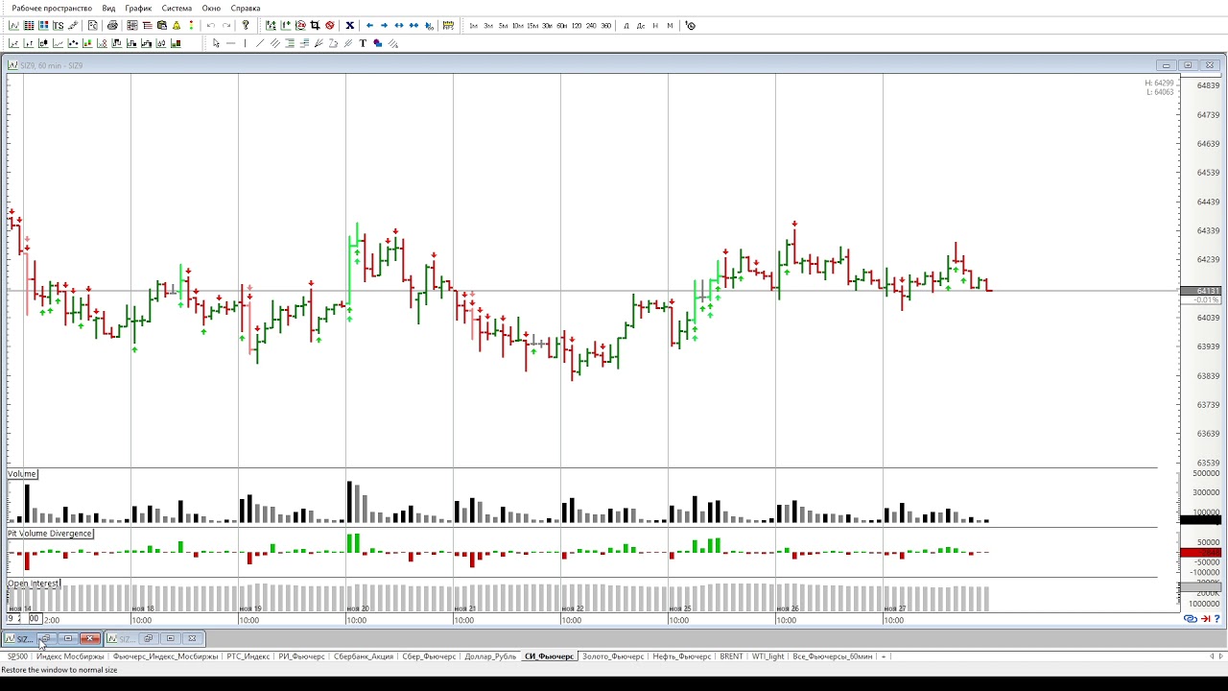
Task: Click the yellow ruler icon
Action: (448, 25)
